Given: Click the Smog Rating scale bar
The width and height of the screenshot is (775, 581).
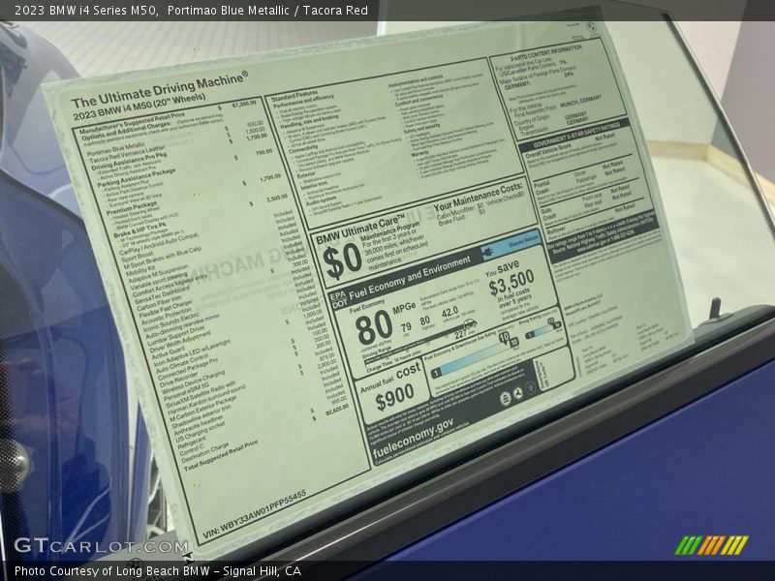Looking at the screenshot, I should tap(540, 332).
